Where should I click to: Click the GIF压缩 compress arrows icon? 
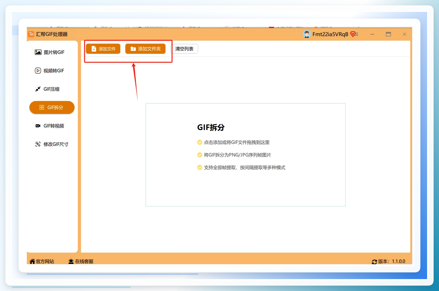(38, 89)
